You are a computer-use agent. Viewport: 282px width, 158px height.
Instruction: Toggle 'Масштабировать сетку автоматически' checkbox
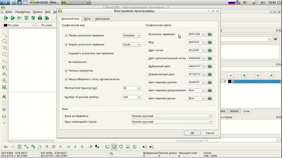click(x=66, y=79)
